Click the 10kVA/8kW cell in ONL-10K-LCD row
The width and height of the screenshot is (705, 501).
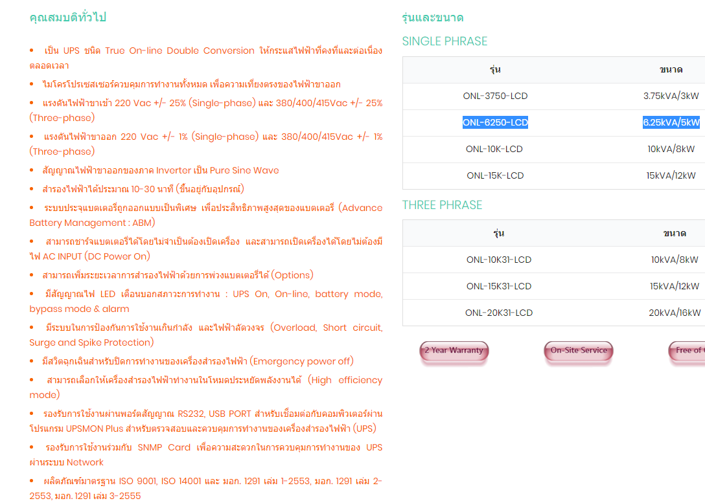click(x=671, y=149)
